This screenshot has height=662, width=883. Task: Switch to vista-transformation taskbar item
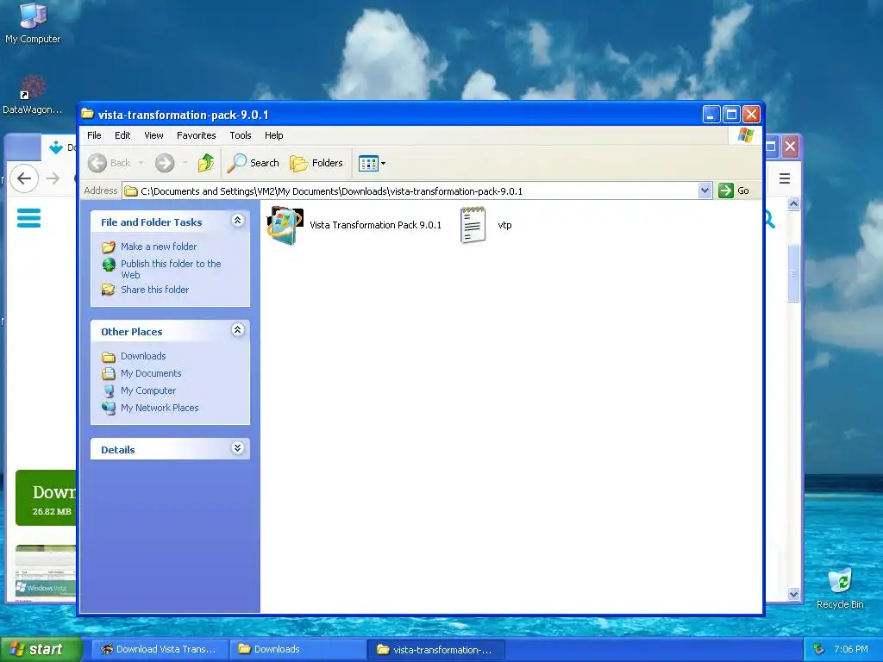(x=435, y=649)
